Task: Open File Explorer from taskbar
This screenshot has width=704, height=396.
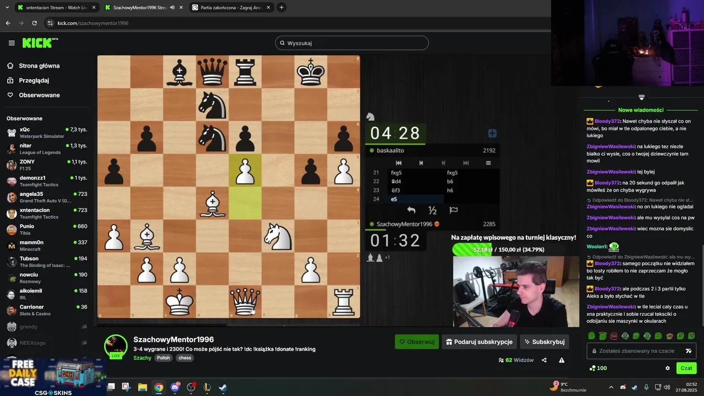Action: pos(142,387)
